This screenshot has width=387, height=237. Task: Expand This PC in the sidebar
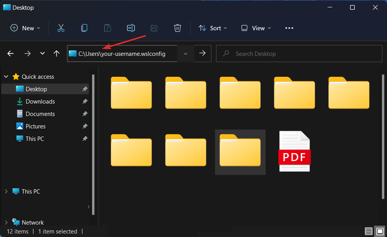[x=6, y=191]
